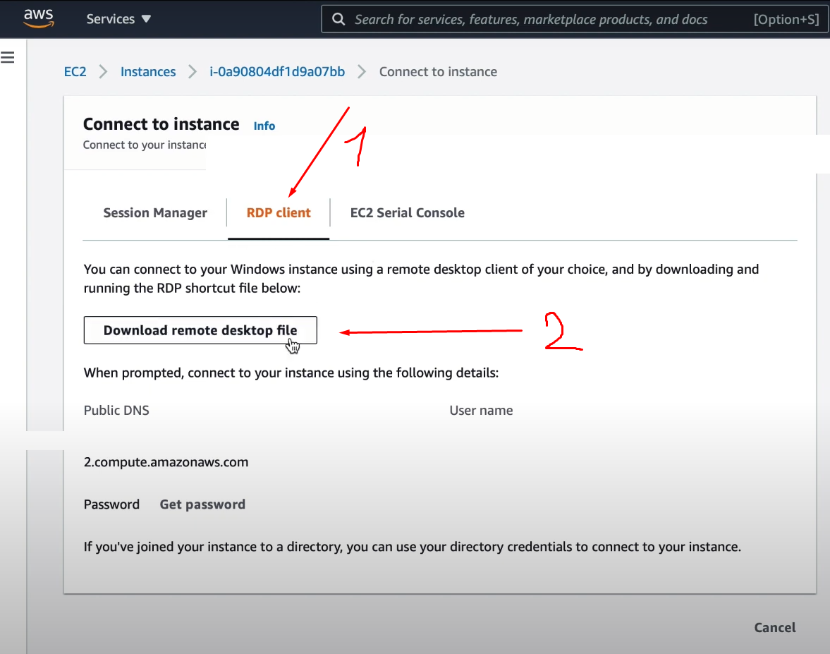Click the magnifier search icon
Image resolution: width=830 pixels, height=654 pixels.
pyautogui.click(x=338, y=19)
